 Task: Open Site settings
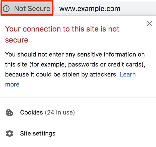tap(38, 133)
